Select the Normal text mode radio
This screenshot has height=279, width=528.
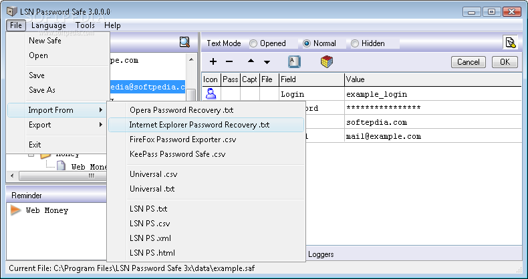306,43
